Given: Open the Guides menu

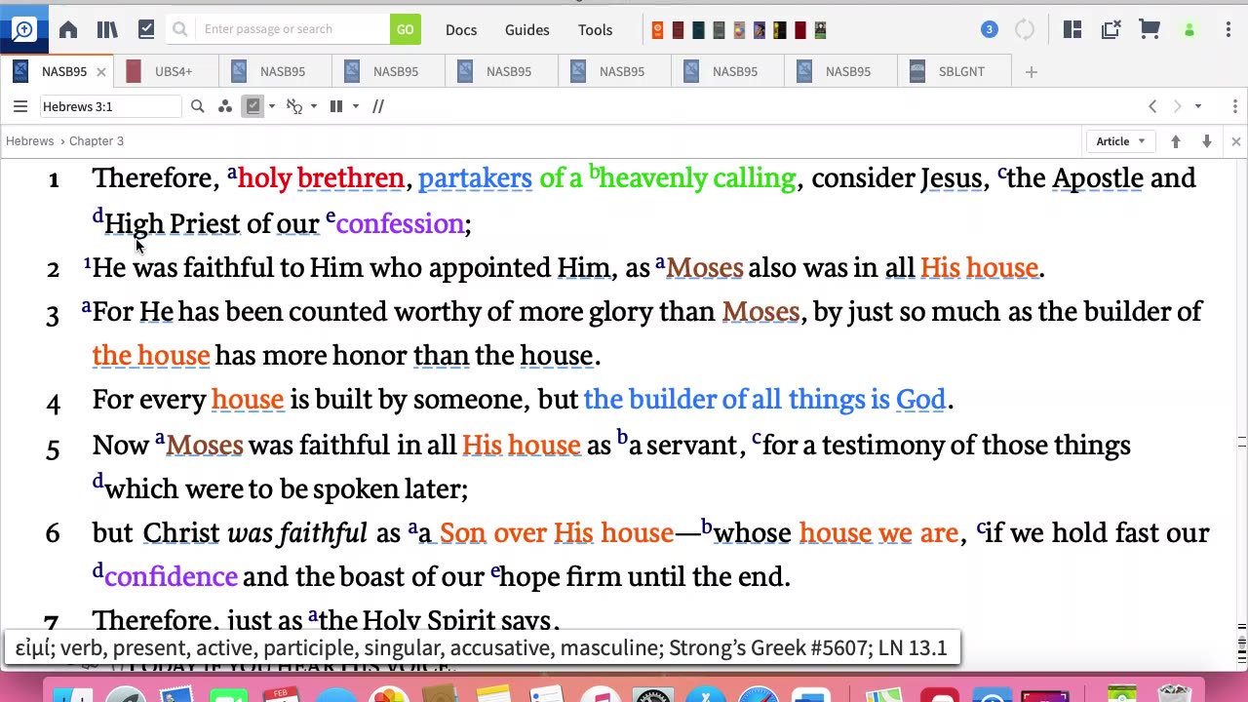Looking at the screenshot, I should click(x=527, y=29).
